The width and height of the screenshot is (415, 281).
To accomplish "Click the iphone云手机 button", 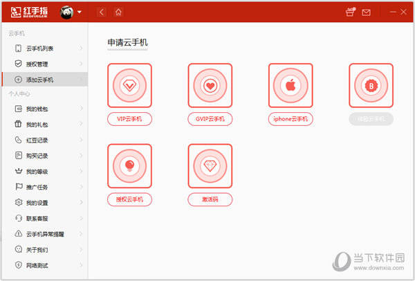I will pos(290,119).
